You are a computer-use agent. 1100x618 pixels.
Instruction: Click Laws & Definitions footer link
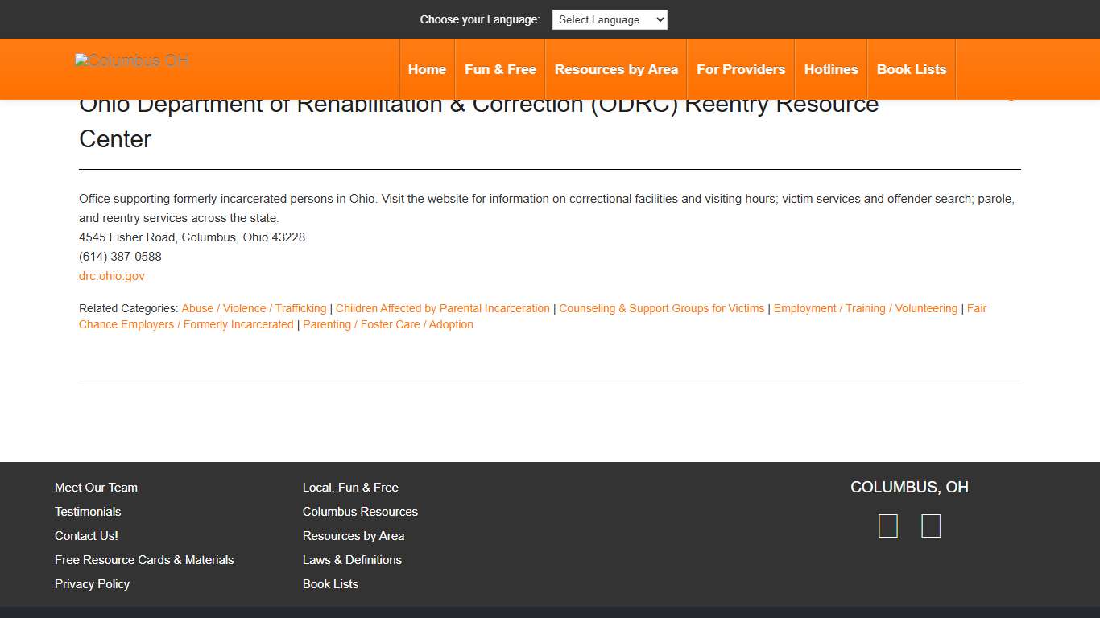coord(352,559)
